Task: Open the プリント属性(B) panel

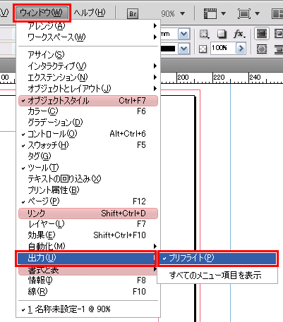Action: 88,190
